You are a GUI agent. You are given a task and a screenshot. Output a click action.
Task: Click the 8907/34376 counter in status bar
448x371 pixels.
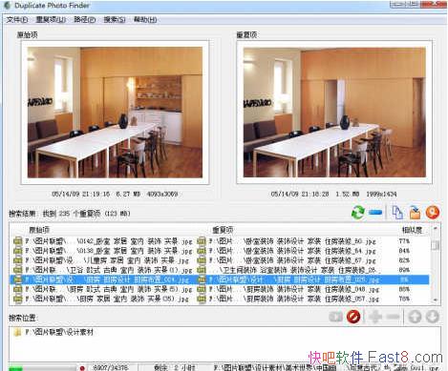(x=110, y=367)
